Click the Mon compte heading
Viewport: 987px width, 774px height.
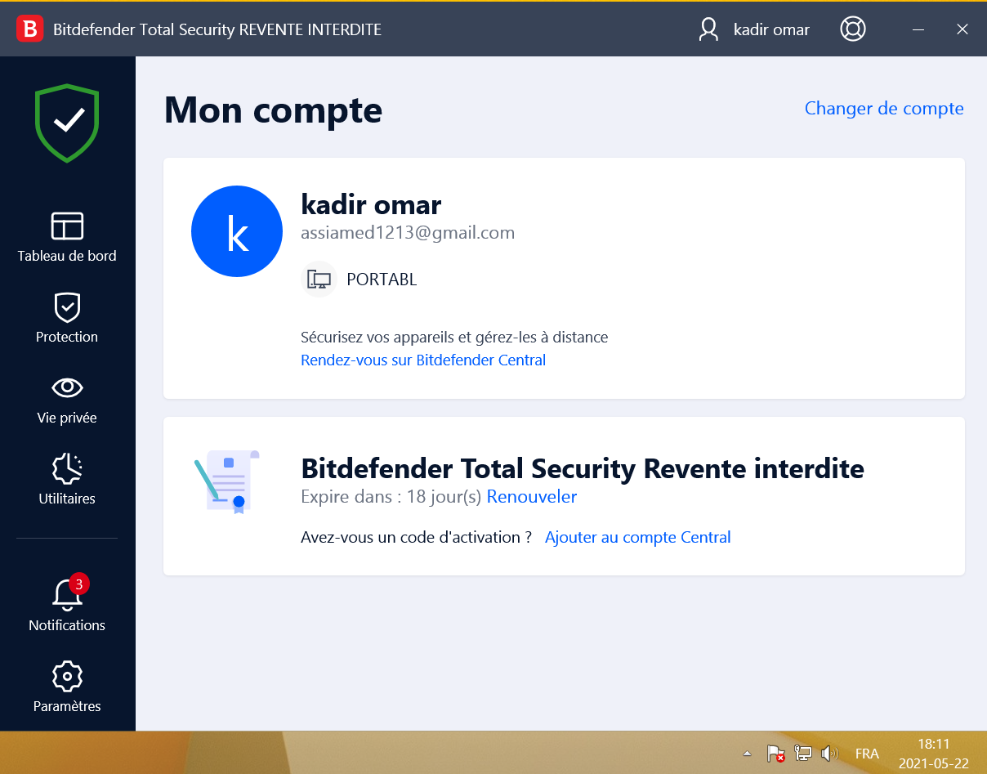coord(273,110)
